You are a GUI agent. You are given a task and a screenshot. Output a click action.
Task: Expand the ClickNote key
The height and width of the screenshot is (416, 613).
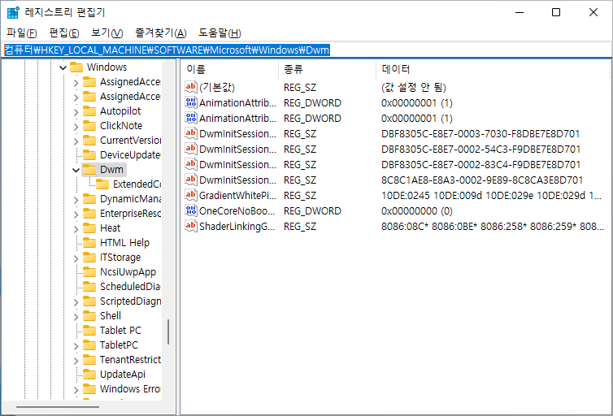[x=76, y=127]
